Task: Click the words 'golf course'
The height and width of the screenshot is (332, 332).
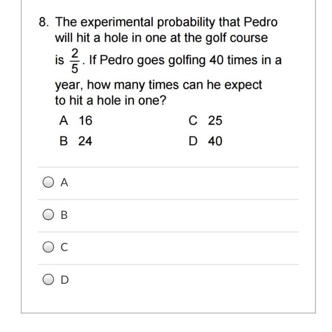Action: (x=237, y=38)
